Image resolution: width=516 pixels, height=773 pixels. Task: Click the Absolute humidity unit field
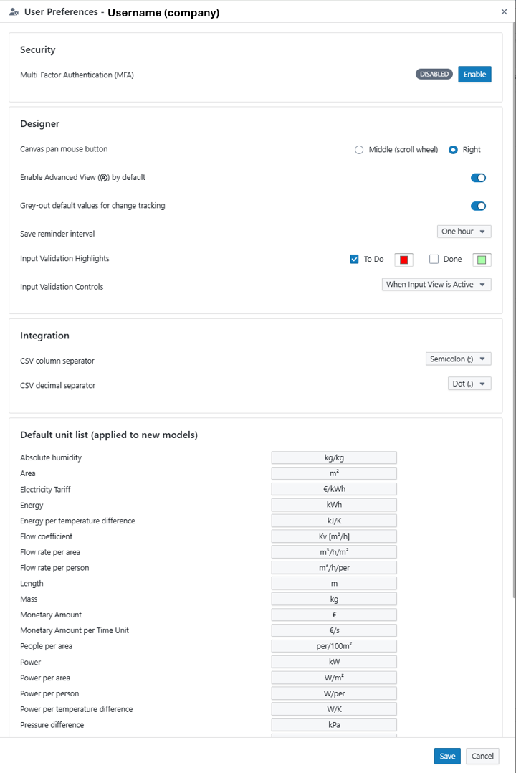tap(334, 457)
